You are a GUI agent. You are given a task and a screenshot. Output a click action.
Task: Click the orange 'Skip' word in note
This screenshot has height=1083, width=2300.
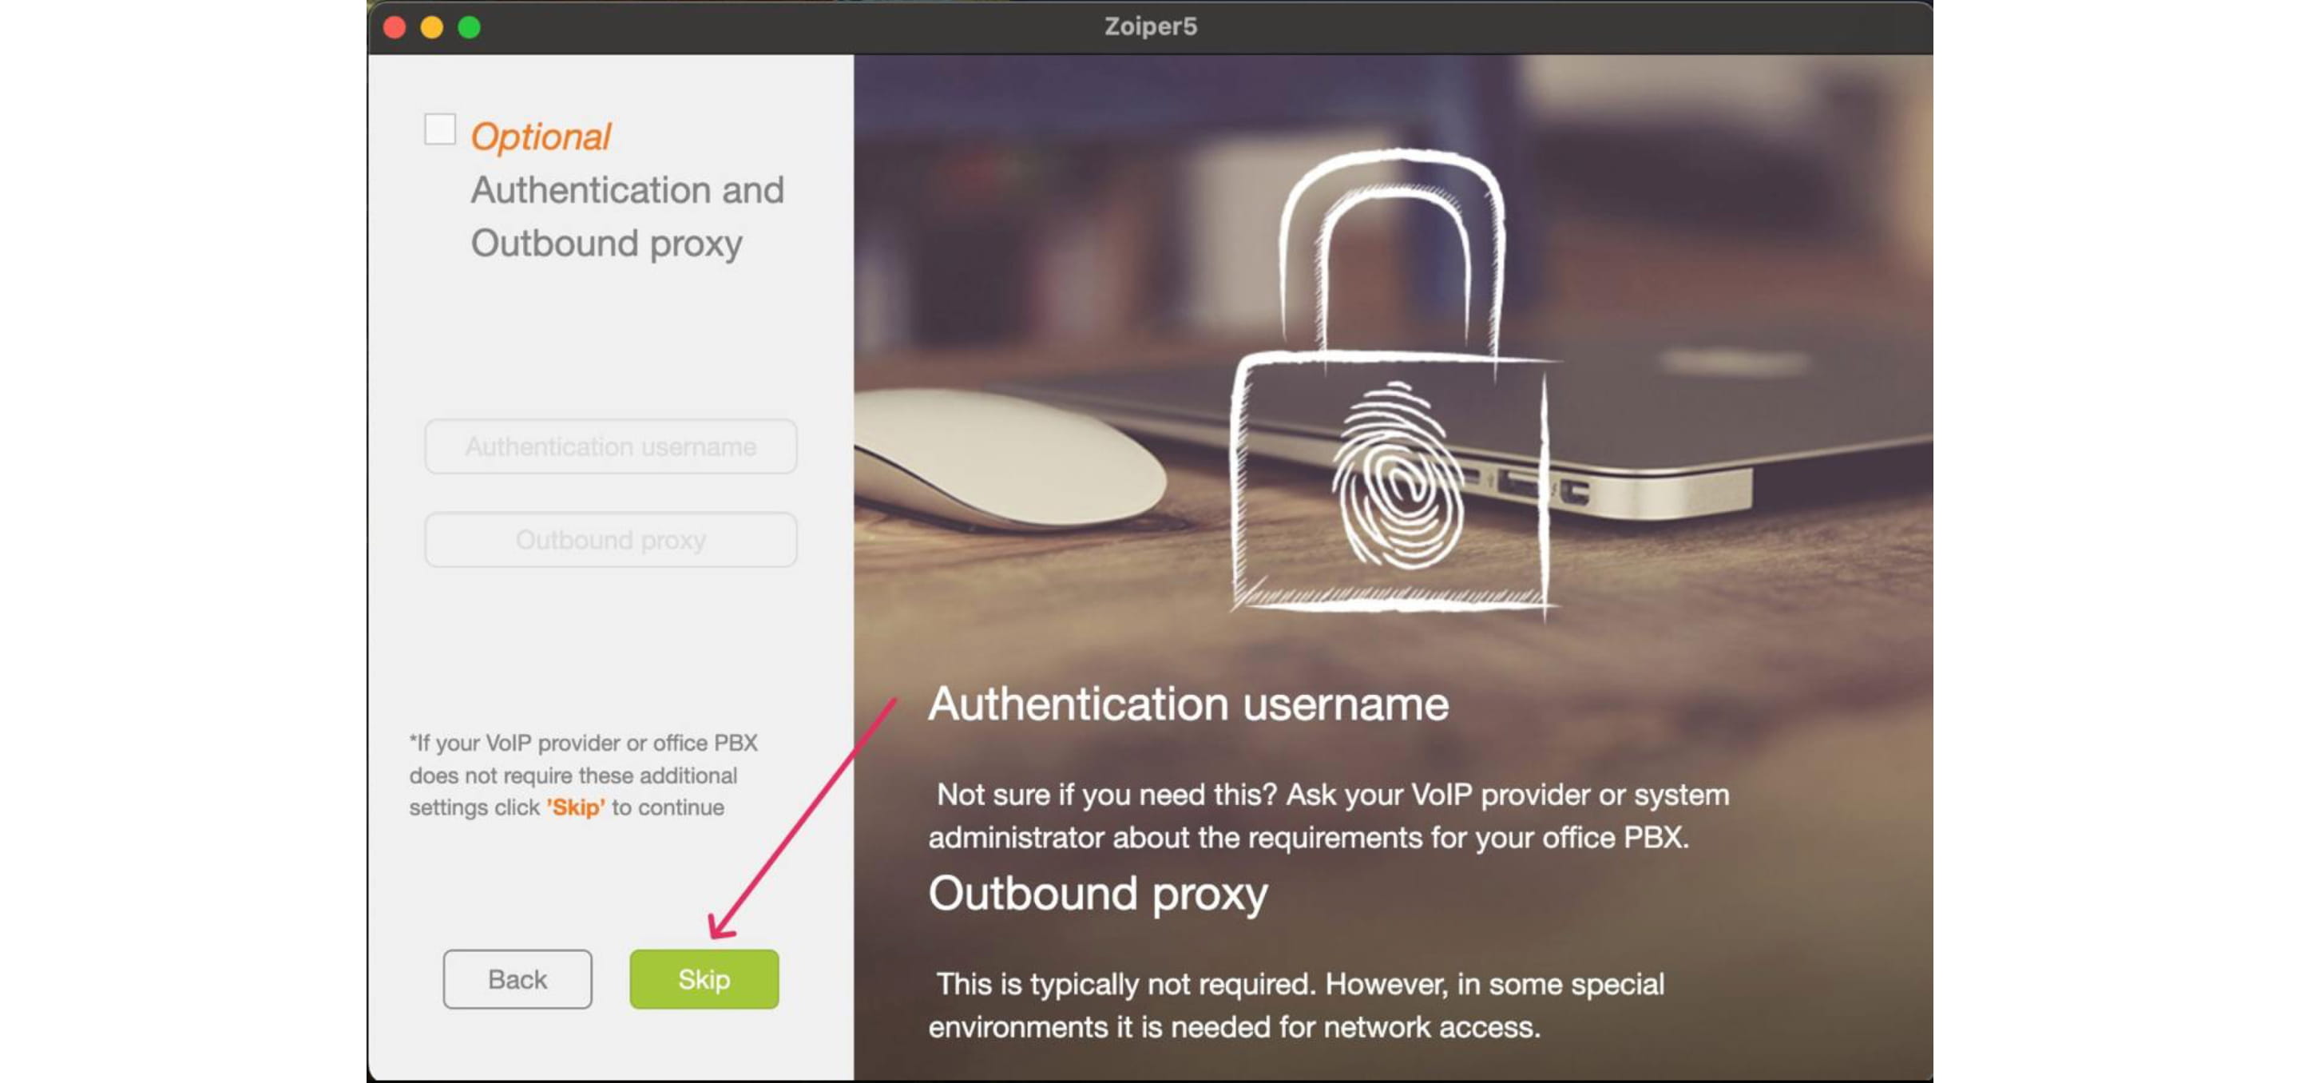click(x=576, y=807)
